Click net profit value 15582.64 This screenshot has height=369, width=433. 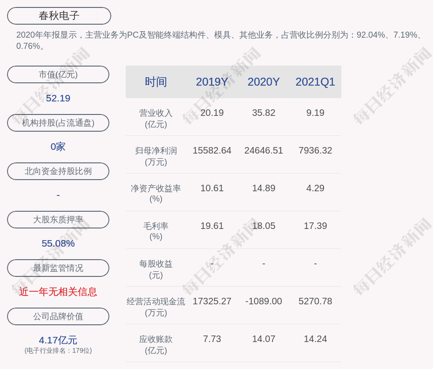pyautogui.click(x=212, y=150)
